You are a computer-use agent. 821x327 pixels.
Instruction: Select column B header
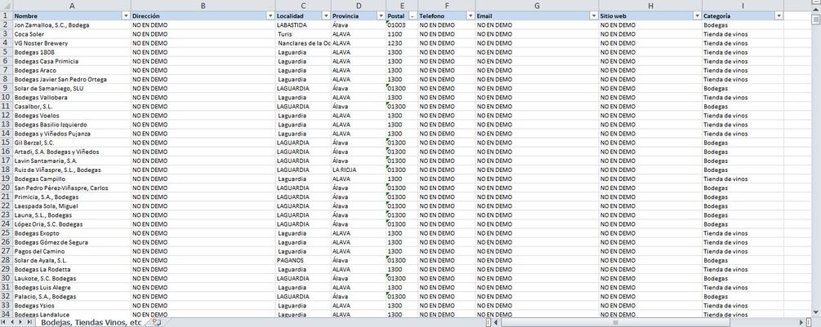point(203,5)
